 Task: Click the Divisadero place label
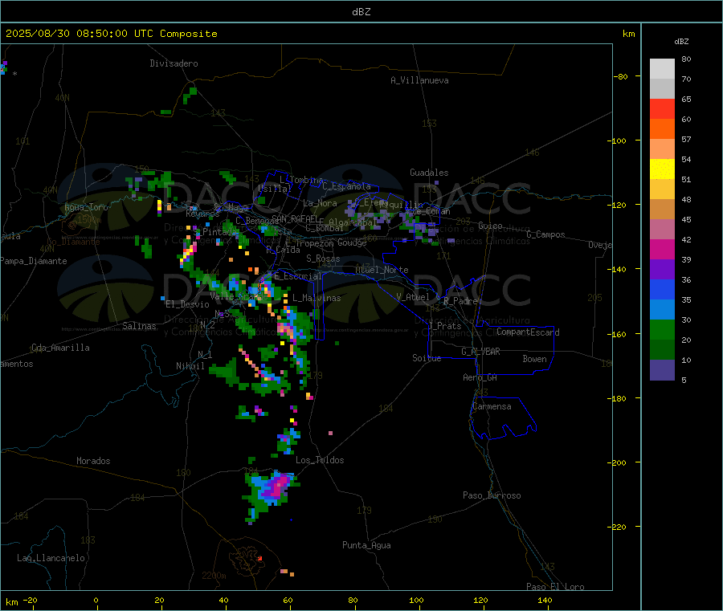coord(174,63)
